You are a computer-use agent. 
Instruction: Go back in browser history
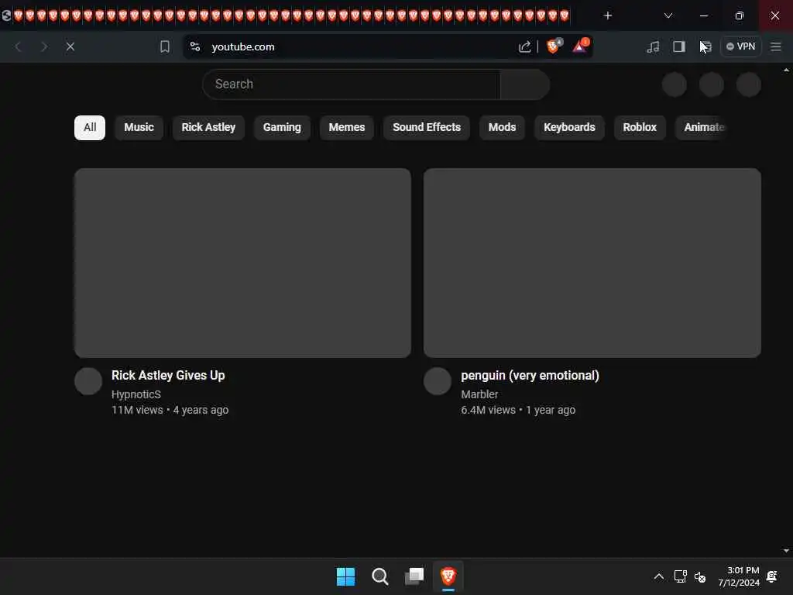click(x=19, y=46)
